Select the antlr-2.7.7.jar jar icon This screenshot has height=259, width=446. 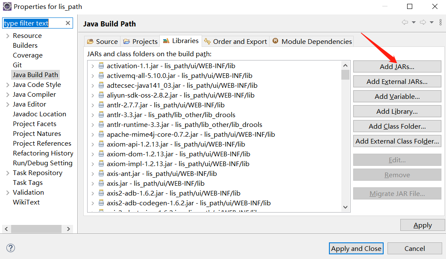[101, 105]
